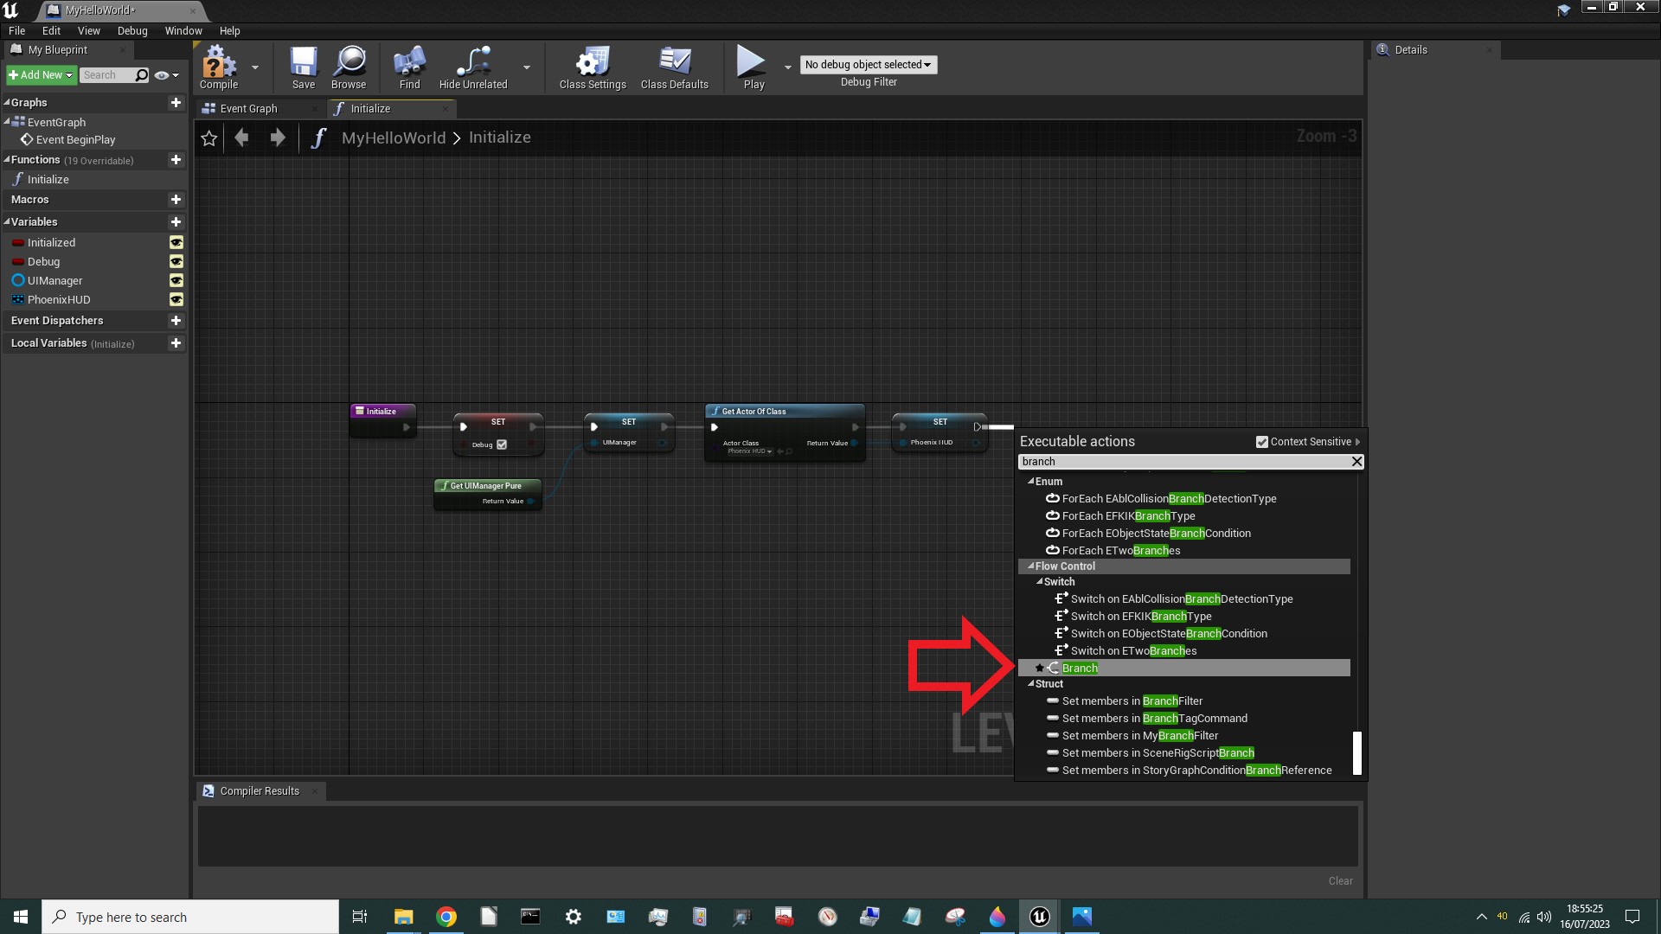The height and width of the screenshot is (934, 1661).
Task: Open the Window menu
Action: [x=183, y=31]
